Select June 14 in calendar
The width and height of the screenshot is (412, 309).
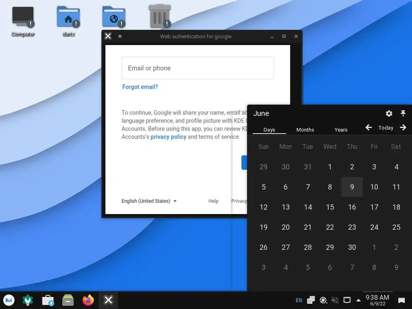[308, 207]
